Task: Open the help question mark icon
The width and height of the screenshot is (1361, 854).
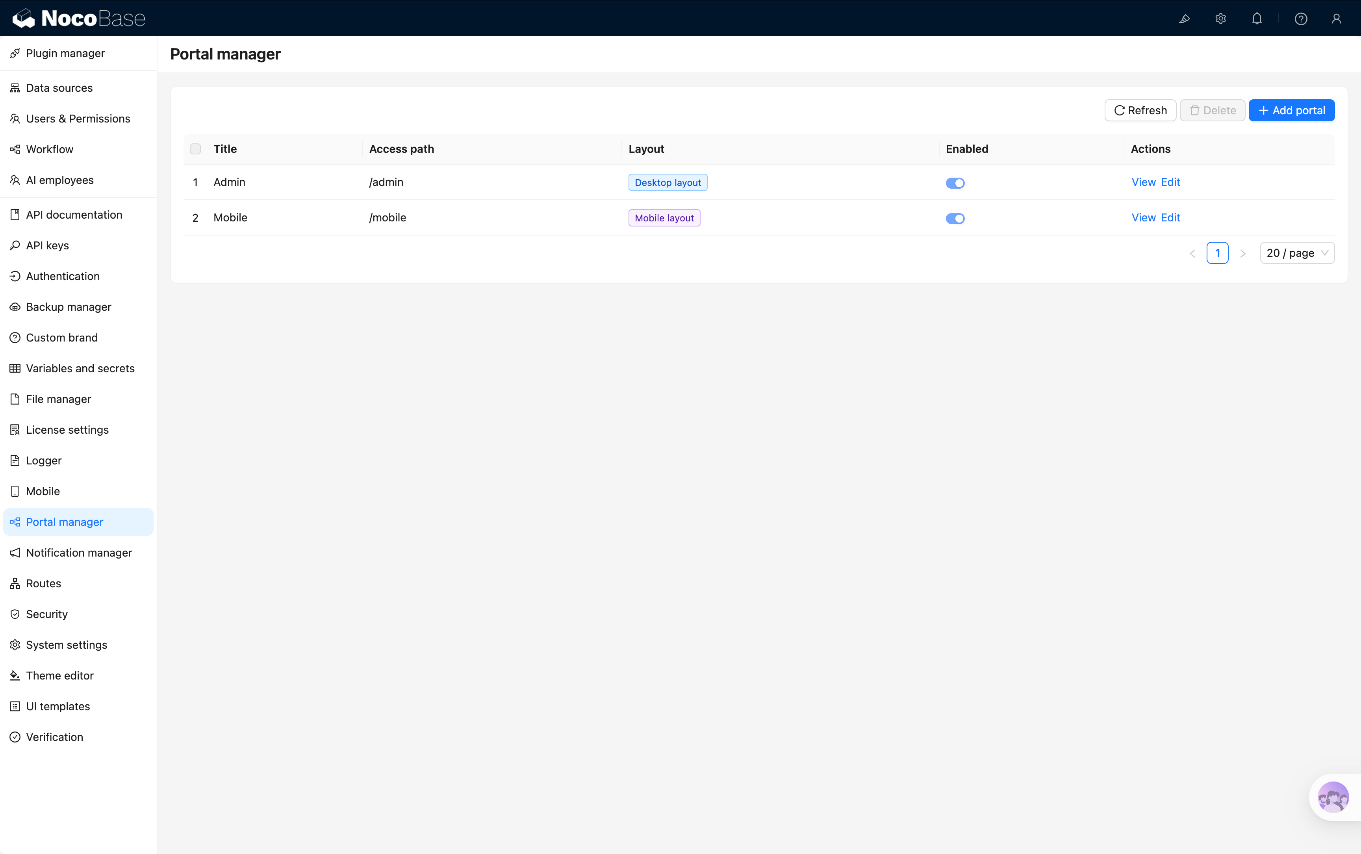Action: (1301, 19)
